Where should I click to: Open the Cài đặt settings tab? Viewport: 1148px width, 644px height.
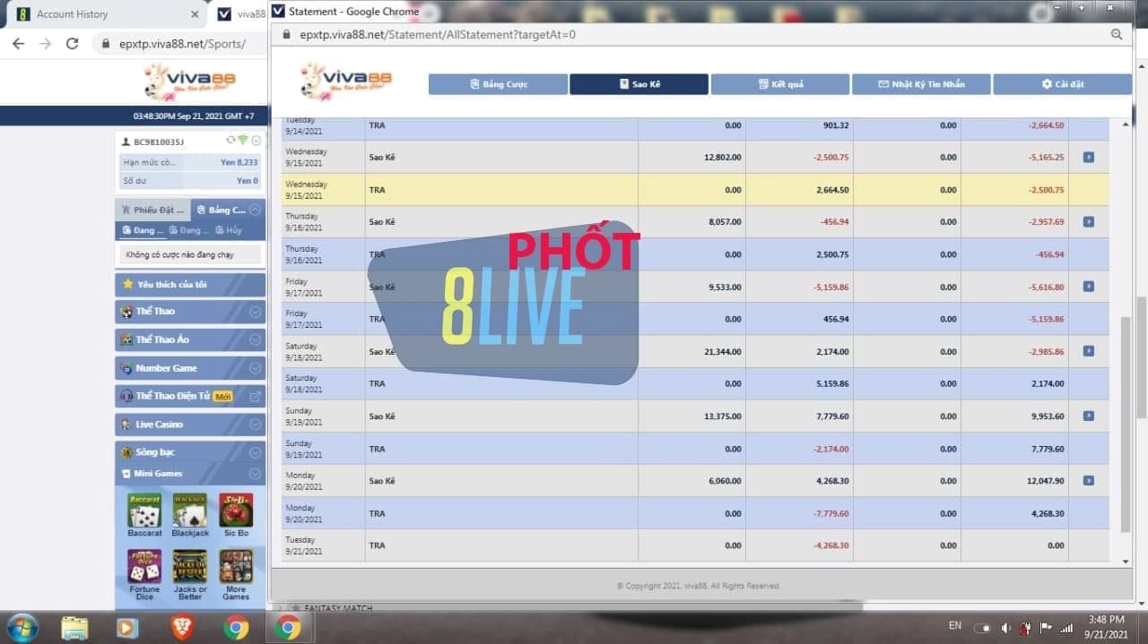click(1062, 84)
